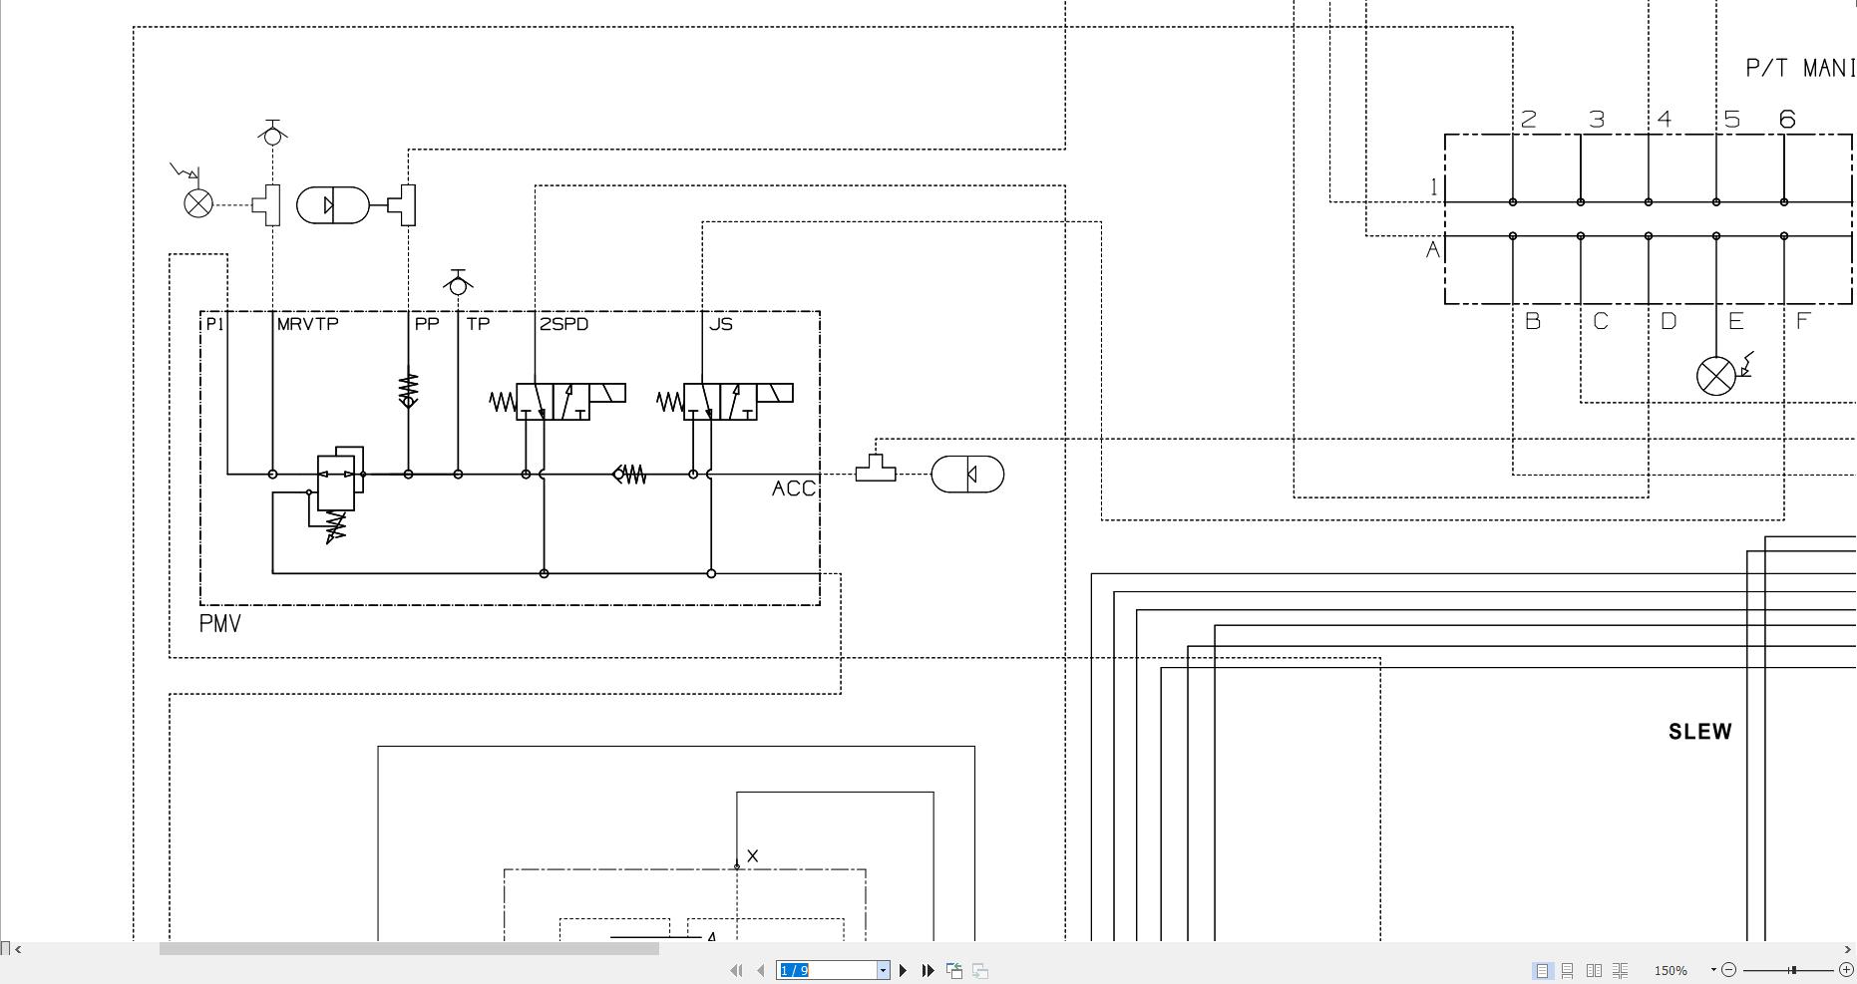Go to the next page
Viewport: 1857px width, 984px height.
click(x=904, y=970)
